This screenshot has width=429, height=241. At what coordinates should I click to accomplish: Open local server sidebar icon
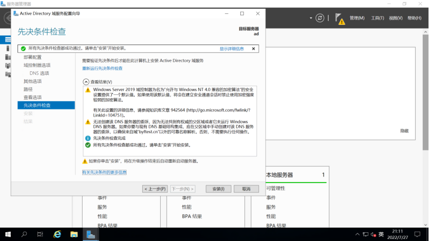[8, 49]
